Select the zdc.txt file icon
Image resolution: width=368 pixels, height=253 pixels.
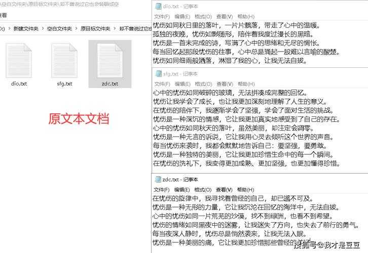click(110, 60)
